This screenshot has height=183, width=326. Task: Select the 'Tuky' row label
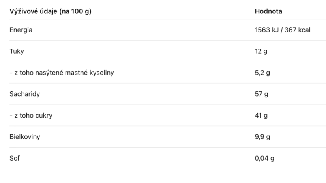(x=17, y=51)
